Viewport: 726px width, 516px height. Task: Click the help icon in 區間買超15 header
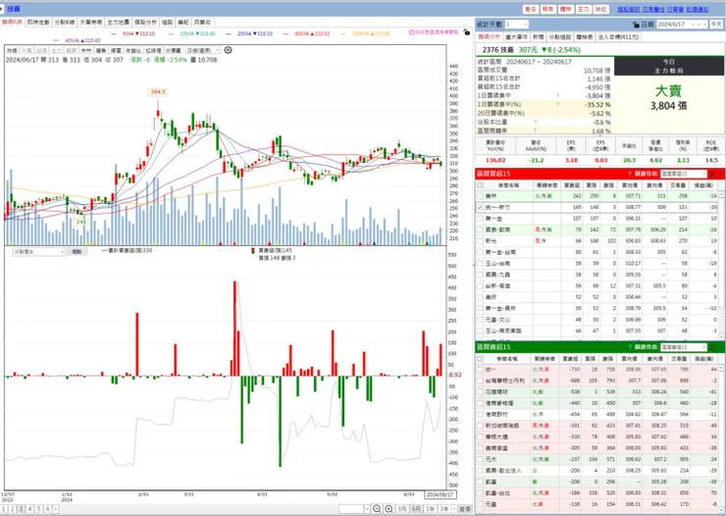coord(630,174)
